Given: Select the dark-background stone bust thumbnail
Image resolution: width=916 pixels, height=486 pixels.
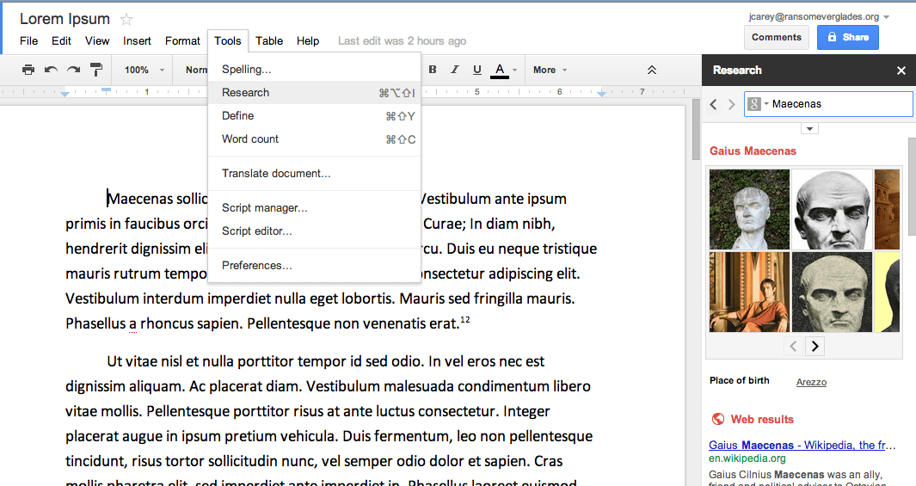Looking at the screenshot, I should pyautogui.click(x=832, y=292).
